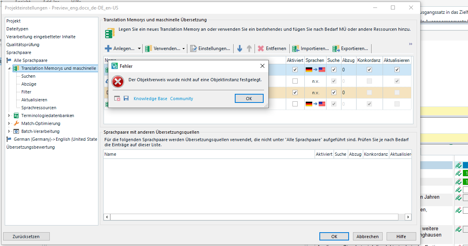Toggle Suche checkbox in third row
The width and height of the screenshot is (468, 246).
[x=334, y=93]
